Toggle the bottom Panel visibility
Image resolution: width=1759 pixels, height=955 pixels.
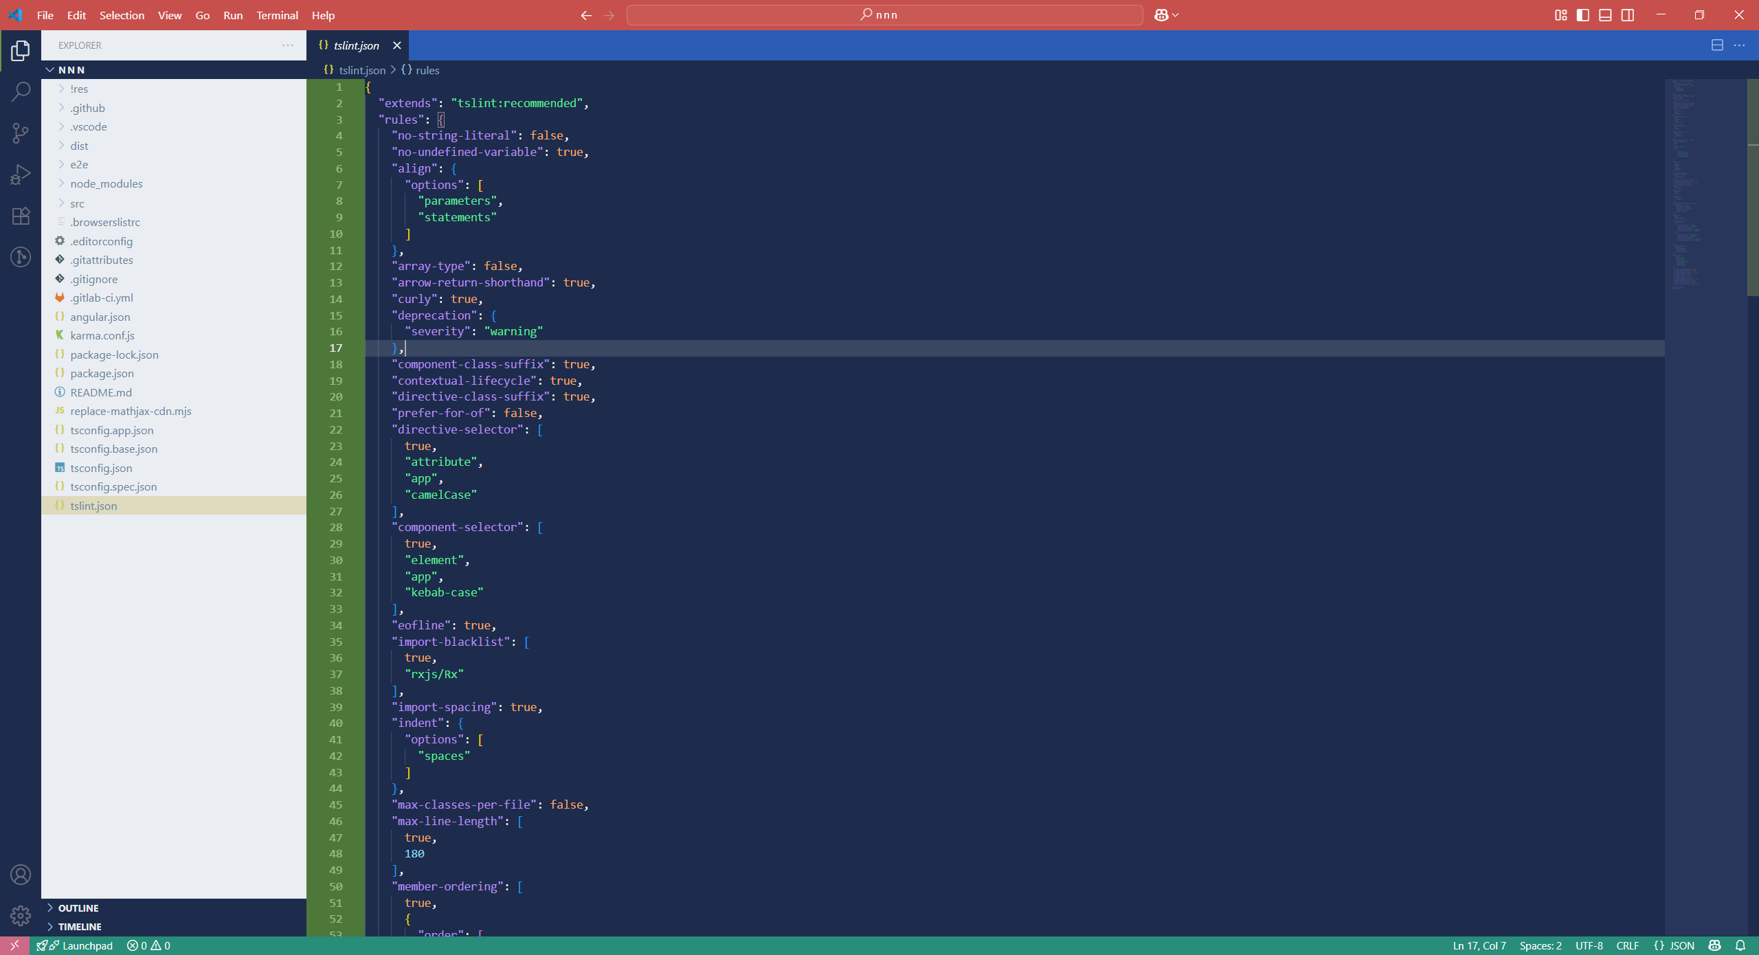pos(1605,15)
